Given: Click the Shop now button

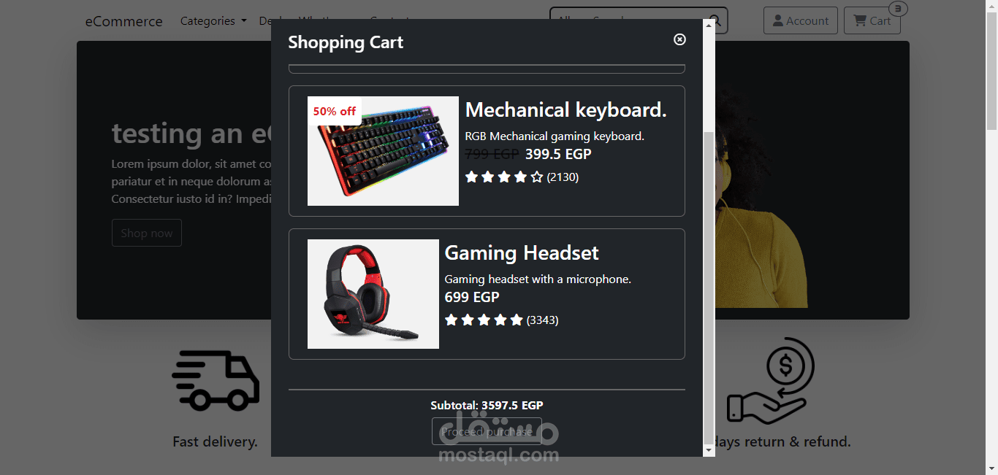Looking at the screenshot, I should click(x=147, y=233).
